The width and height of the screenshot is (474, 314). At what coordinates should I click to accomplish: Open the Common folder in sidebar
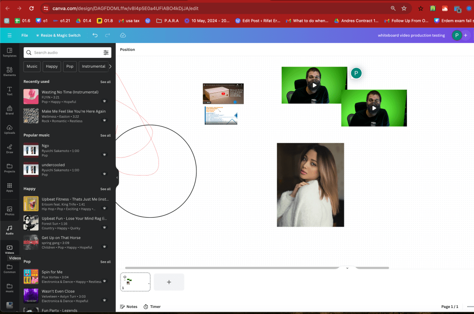(x=9, y=269)
